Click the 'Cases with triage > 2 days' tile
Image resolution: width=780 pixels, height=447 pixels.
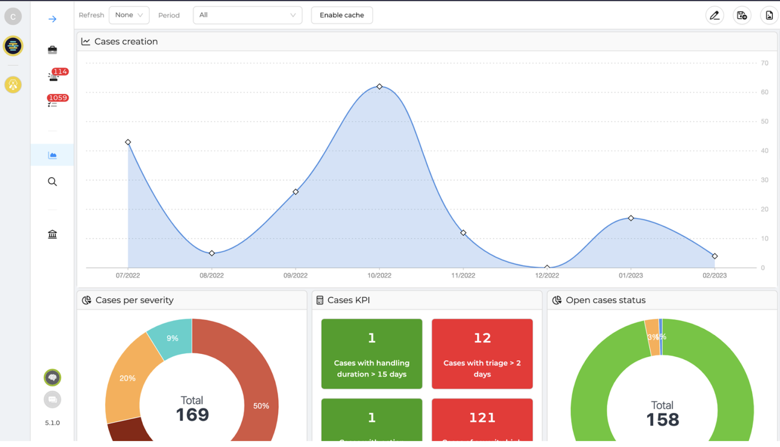[482, 354]
